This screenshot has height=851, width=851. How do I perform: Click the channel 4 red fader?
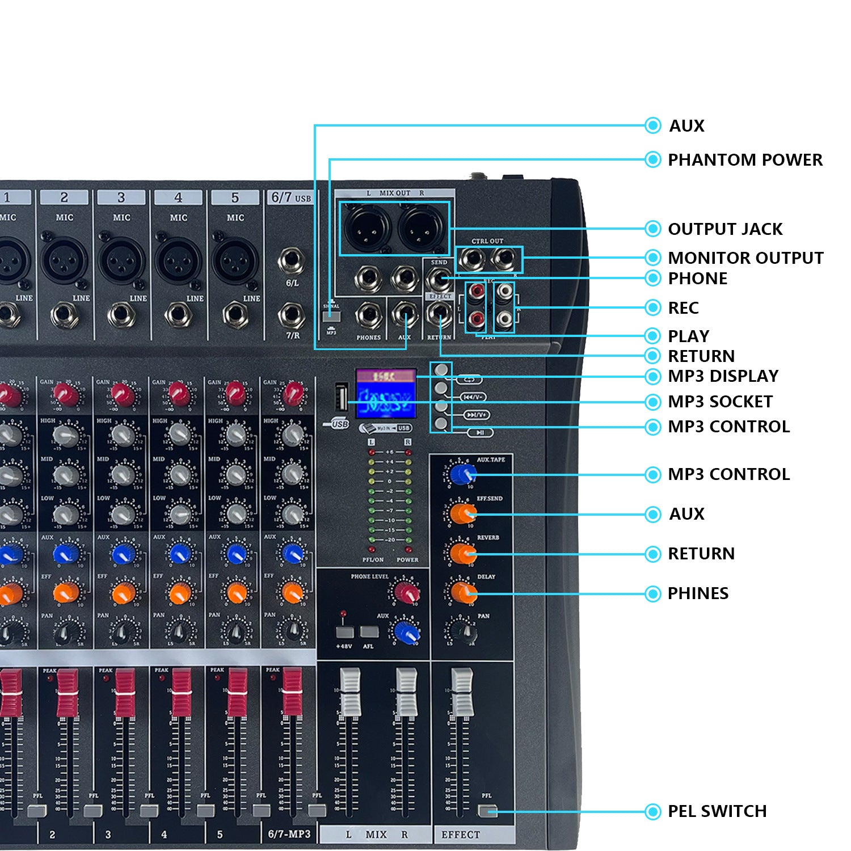point(181,692)
